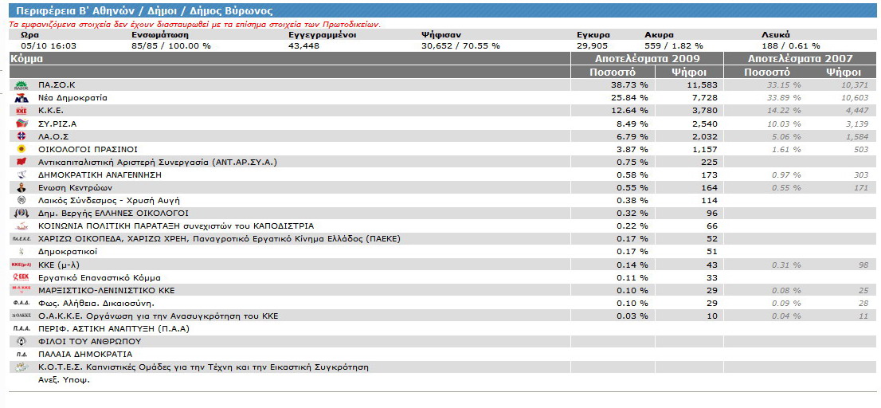881x408 pixels.
Task: Click the ΠΑ.ΣΟ.Κ party logo icon
Action: [22, 84]
